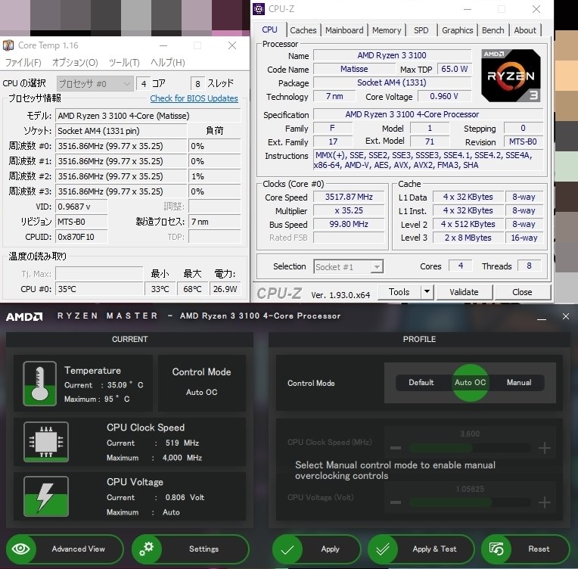Open the Tools dropdown arrow in CPU-Z
Viewport: 578px width, 569px height.
coord(427,292)
